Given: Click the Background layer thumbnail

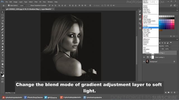Looking at the screenshot, I should coord(147,62).
